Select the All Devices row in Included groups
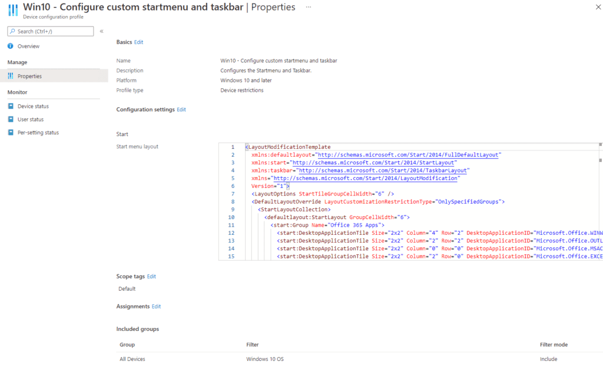Viewport: 603px width, 365px height. click(132, 359)
